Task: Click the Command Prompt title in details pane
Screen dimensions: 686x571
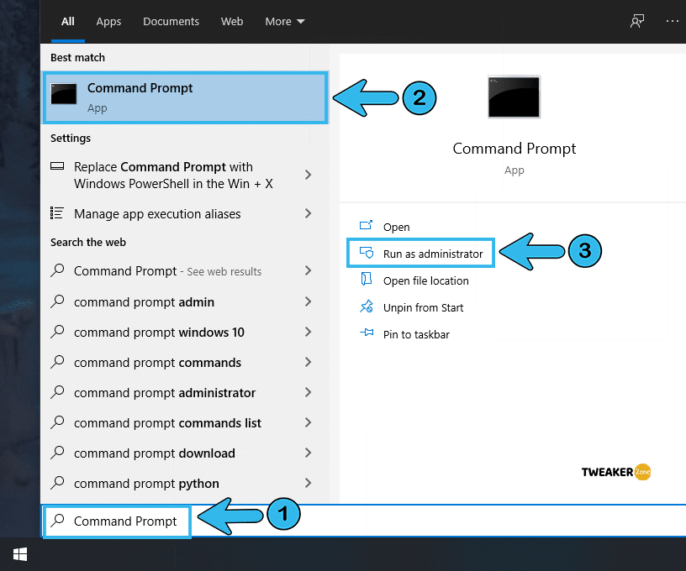Action: (x=514, y=149)
